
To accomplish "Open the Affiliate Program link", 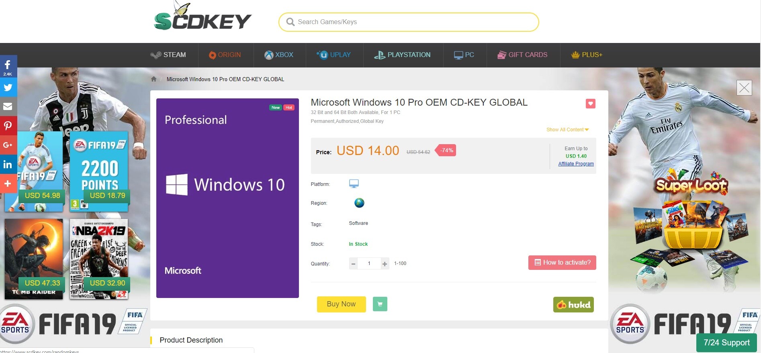I will 576,164.
